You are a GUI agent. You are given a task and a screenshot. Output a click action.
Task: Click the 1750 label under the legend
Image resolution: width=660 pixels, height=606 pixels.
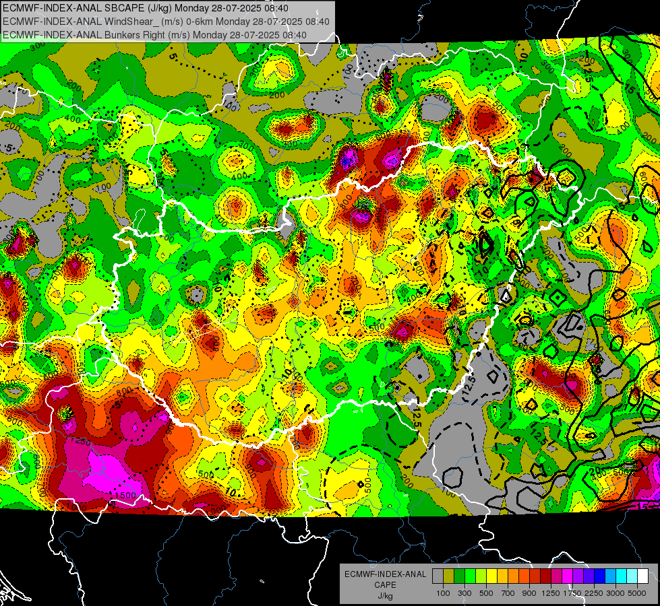coord(572,593)
